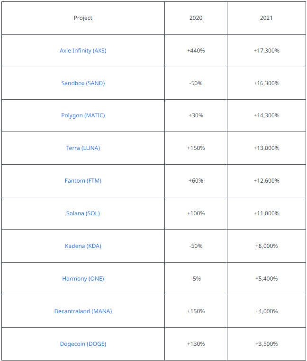Click the 2021 column header
This screenshot has width=307, height=361.
266,18
